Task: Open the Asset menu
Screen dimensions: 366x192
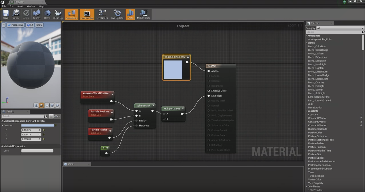Action: (x=20, y=6)
